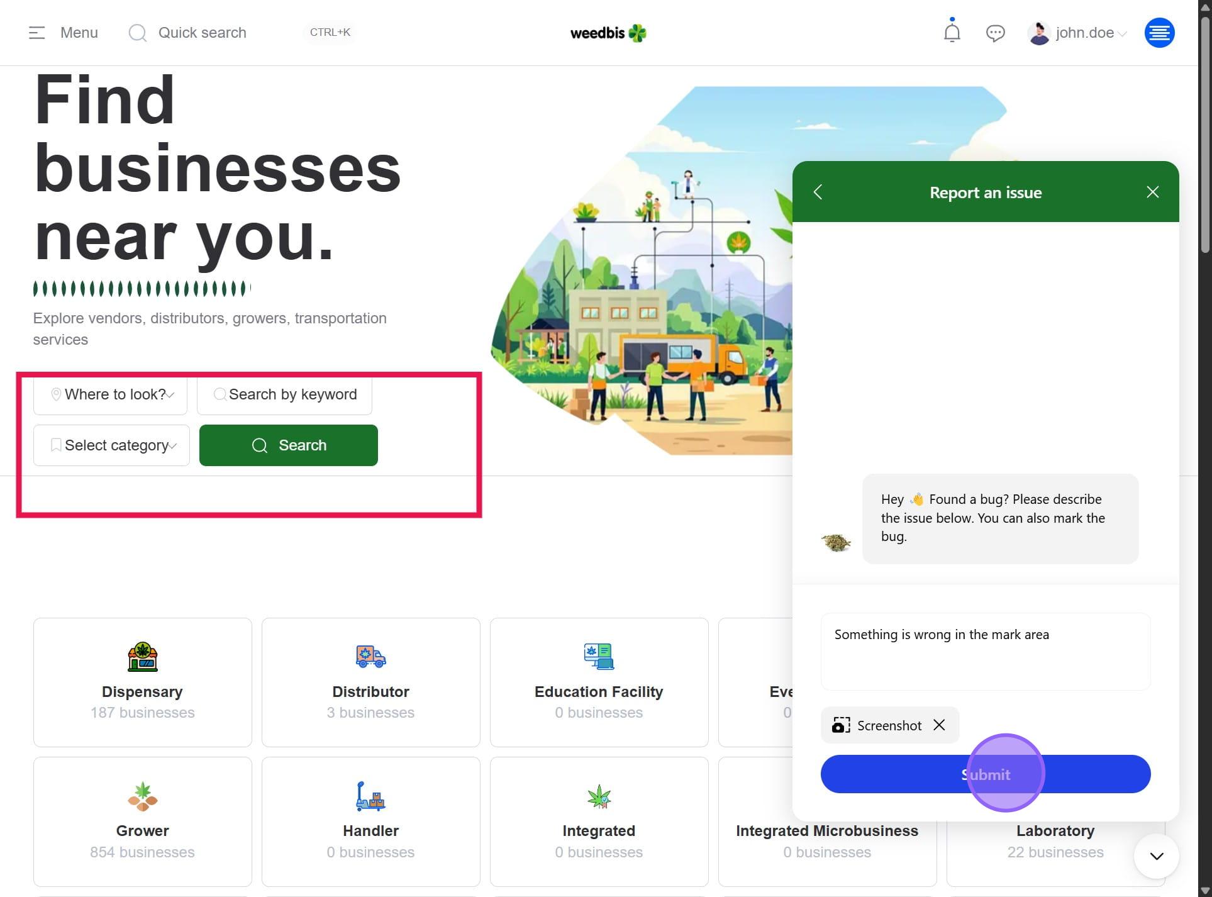Submit the issue report
The width and height of the screenshot is (1212, 897).
tap(985, 774)
